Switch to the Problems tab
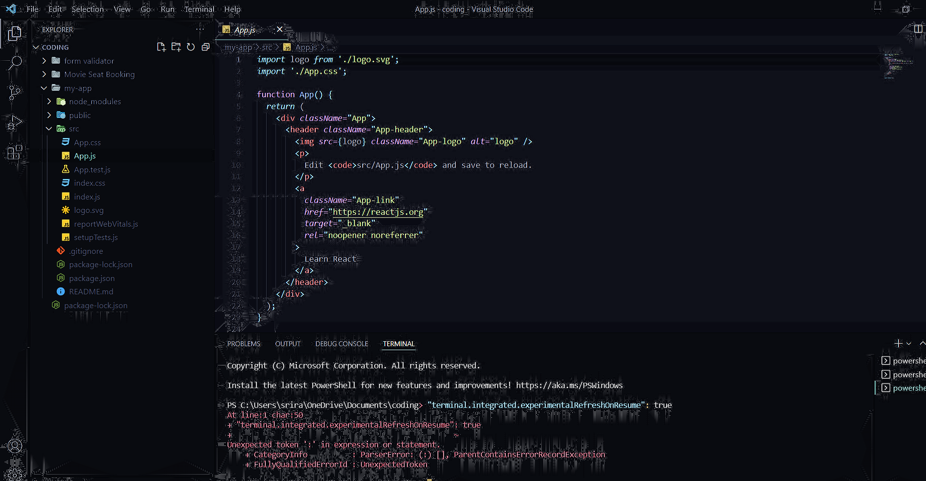 [x=243, y=344]
